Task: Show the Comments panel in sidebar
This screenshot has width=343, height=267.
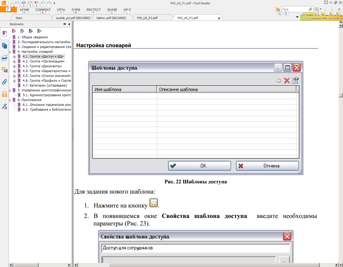Action: [x=4, y=70]
